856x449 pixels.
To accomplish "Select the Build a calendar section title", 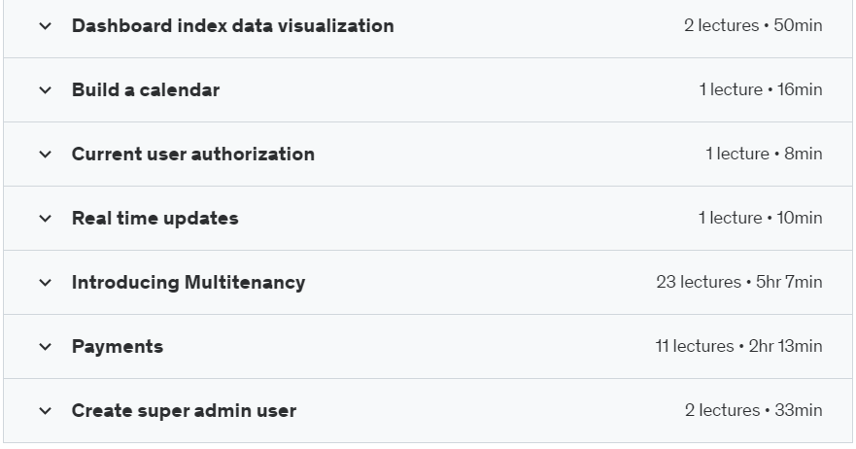I will coord(146,89).
